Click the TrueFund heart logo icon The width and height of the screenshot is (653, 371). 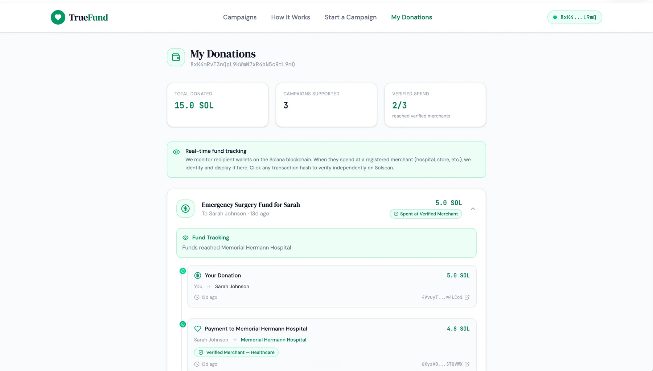click(58, 17)
